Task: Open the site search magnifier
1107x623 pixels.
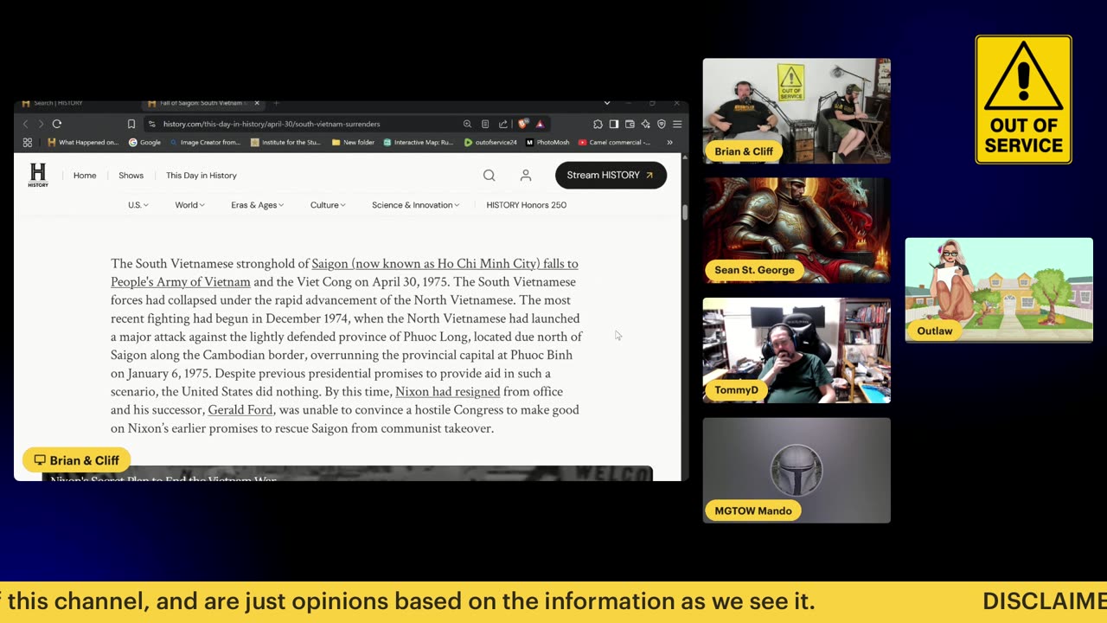Action: (x=490, y=175)
